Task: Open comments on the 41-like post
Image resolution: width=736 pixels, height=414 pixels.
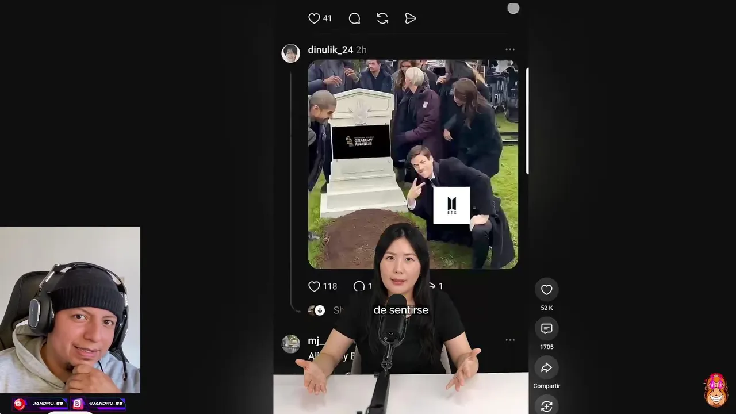Action: [x=354, y=18]
